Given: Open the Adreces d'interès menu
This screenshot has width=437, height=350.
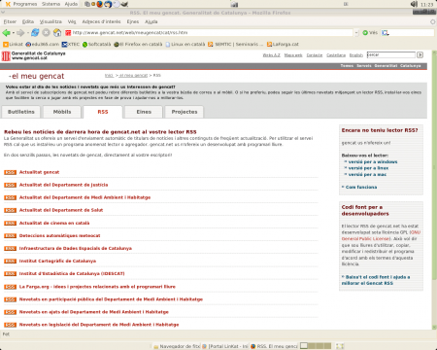Looking at the screenshot, I should 101,21.
